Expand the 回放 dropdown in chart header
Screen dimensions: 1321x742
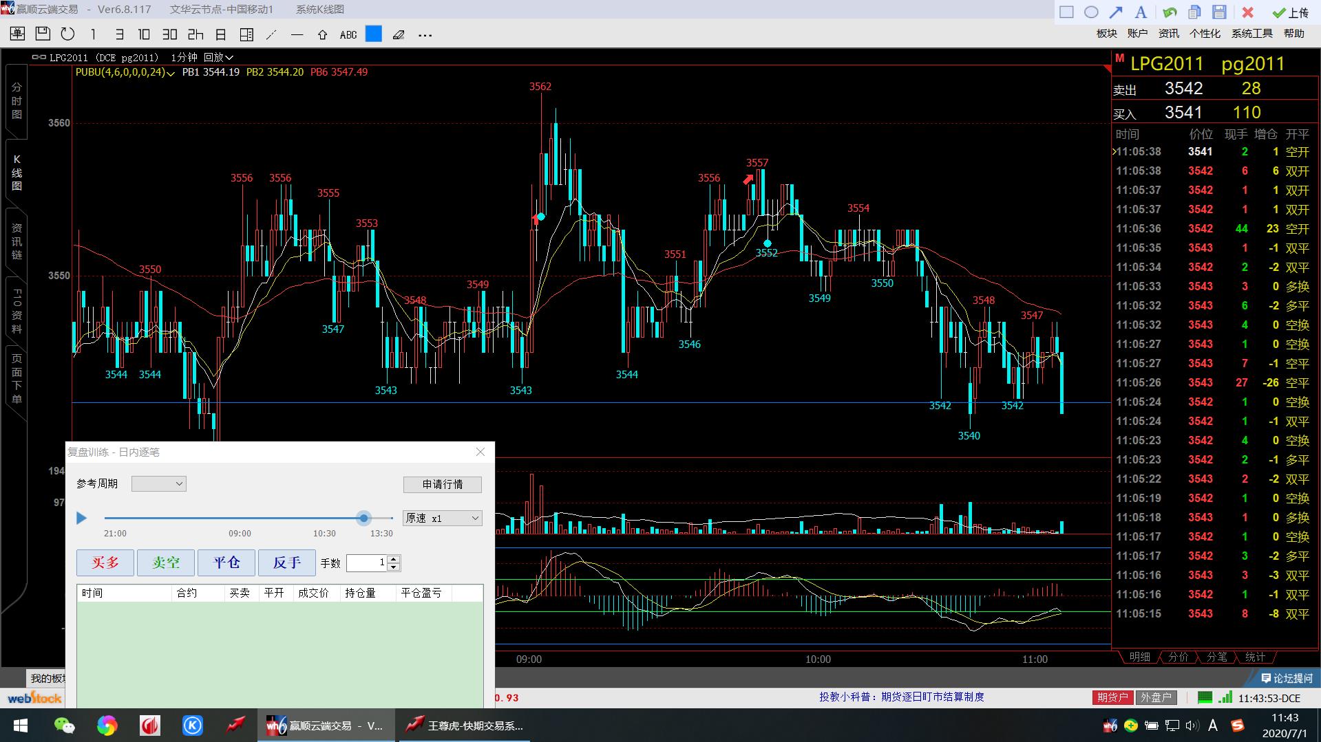pyautogui.click(x=218, y=57)
